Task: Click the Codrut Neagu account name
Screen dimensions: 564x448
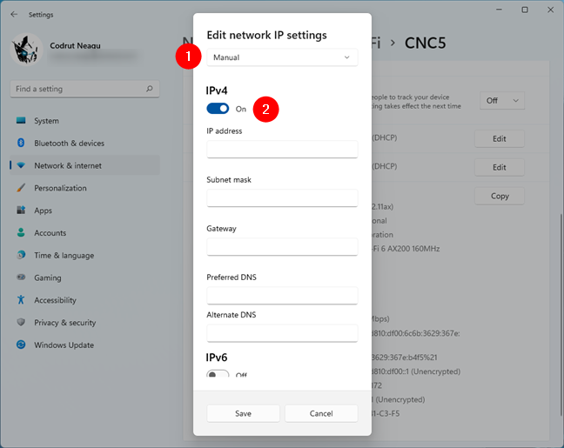Action: click(x=75, y=45)
